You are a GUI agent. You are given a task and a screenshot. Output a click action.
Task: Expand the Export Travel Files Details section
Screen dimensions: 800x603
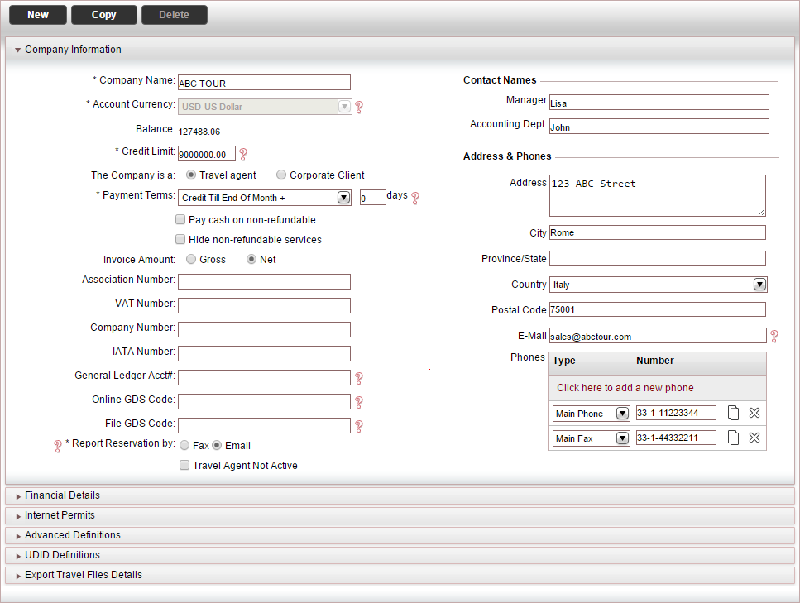click(18, 576)
